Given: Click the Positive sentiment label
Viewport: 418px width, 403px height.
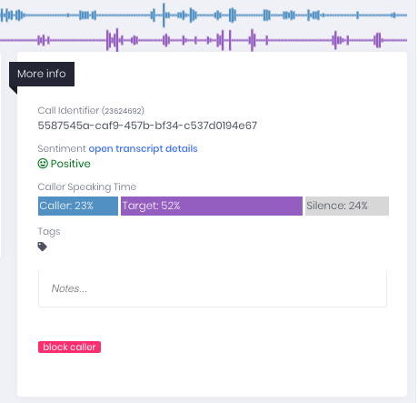Looking at the screenshot, I should [70, 164].
